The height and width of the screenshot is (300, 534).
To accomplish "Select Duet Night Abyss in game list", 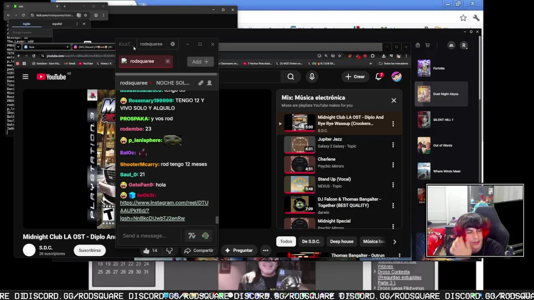I will (x=442, y=94).
